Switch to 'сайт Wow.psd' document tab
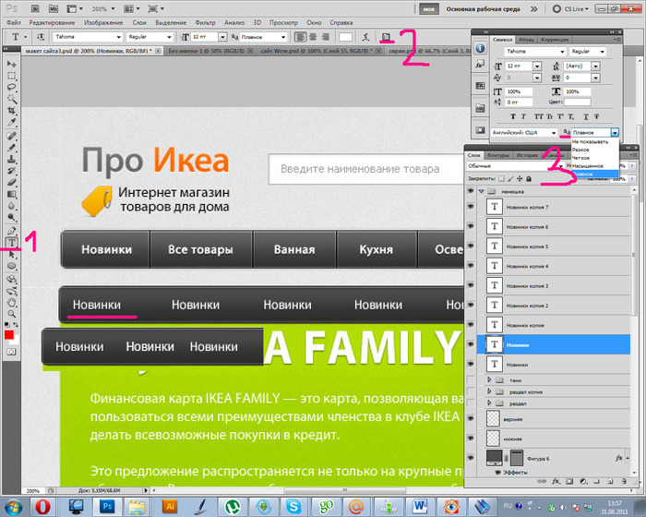This screenshot has width=646, height=517. tap(316, 51)
